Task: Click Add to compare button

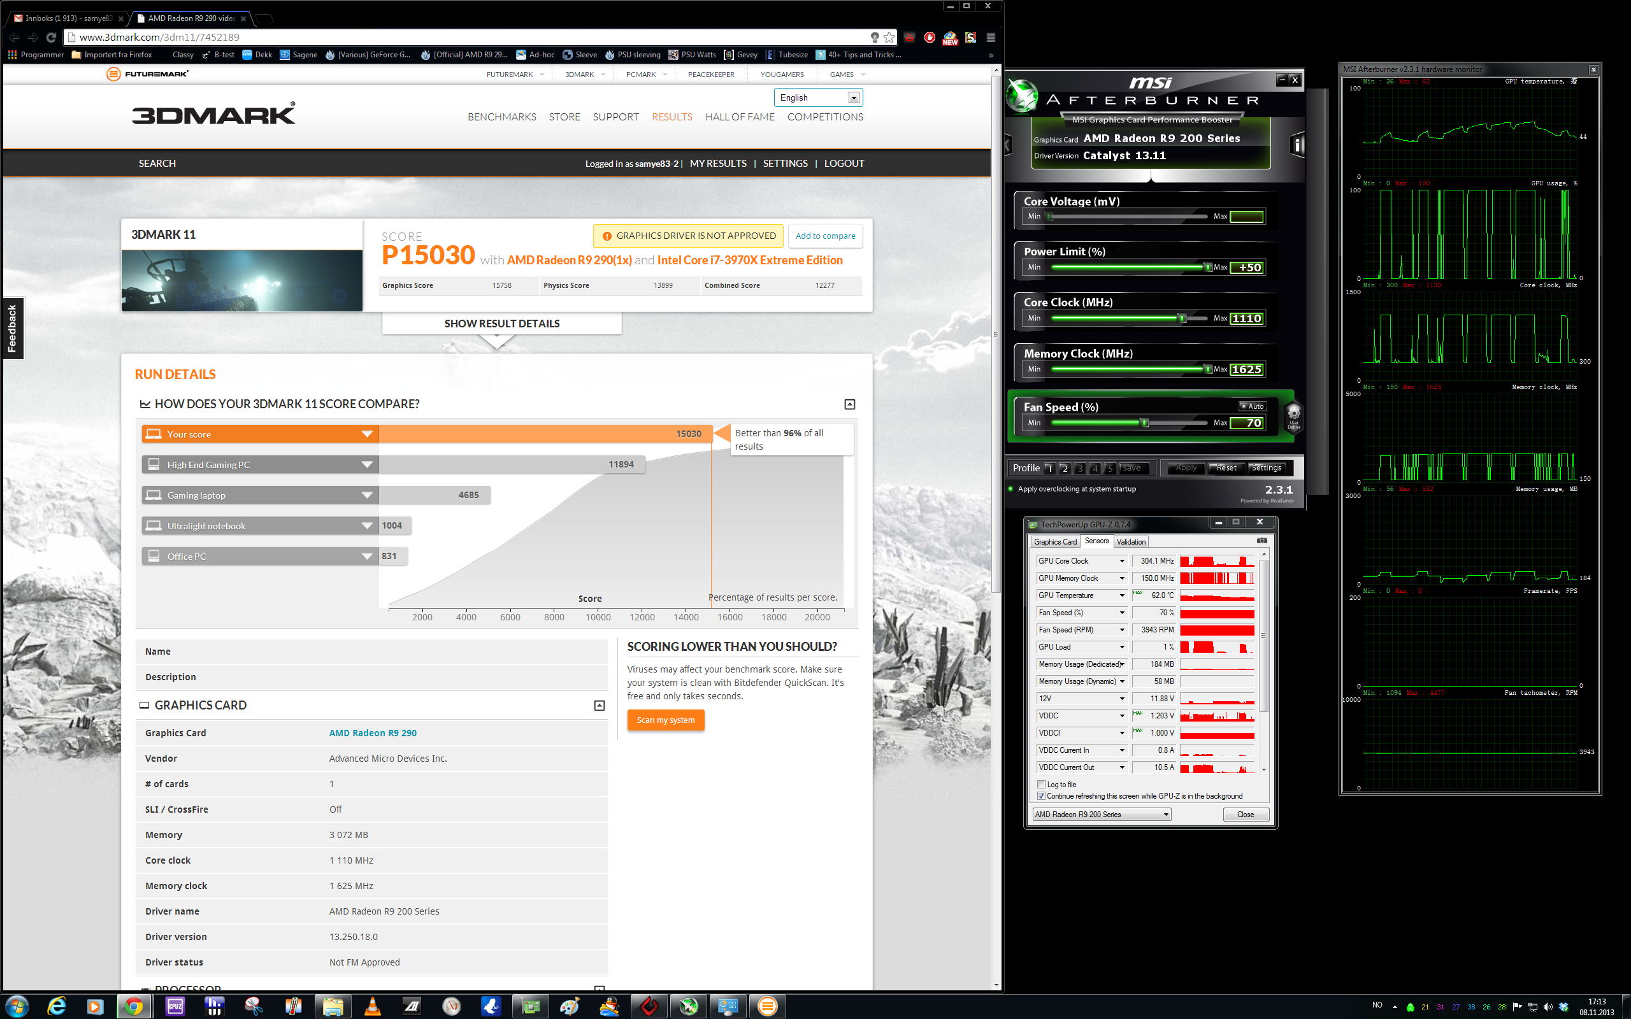Action: click(825, 236)
